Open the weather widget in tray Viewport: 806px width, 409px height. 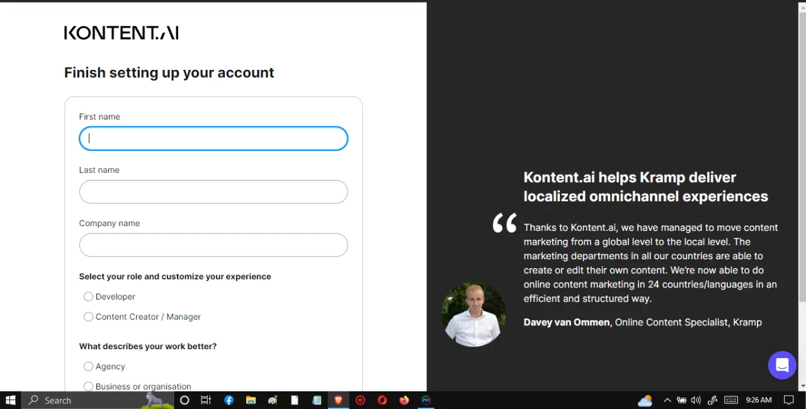click(x=645, y=400)
